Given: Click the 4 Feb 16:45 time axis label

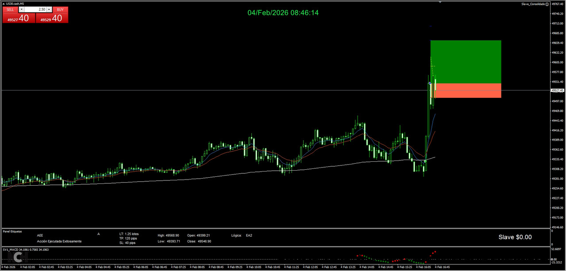Looking at the screenshot, I should tap(443, 267).
